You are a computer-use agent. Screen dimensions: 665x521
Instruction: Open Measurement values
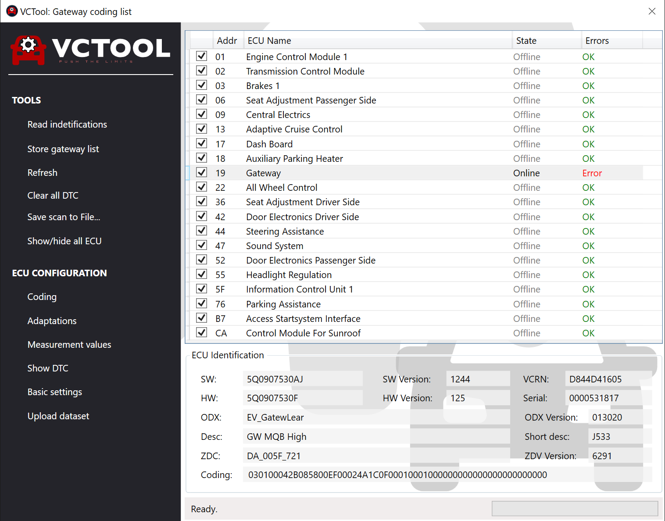tap(69, 344)
